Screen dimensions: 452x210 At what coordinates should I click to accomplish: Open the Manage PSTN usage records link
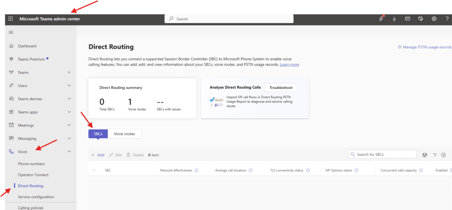pyautogui.click(x=425, y=47)
